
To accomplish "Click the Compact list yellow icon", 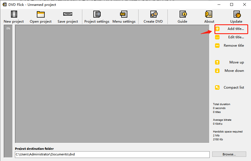I will 217,87.
